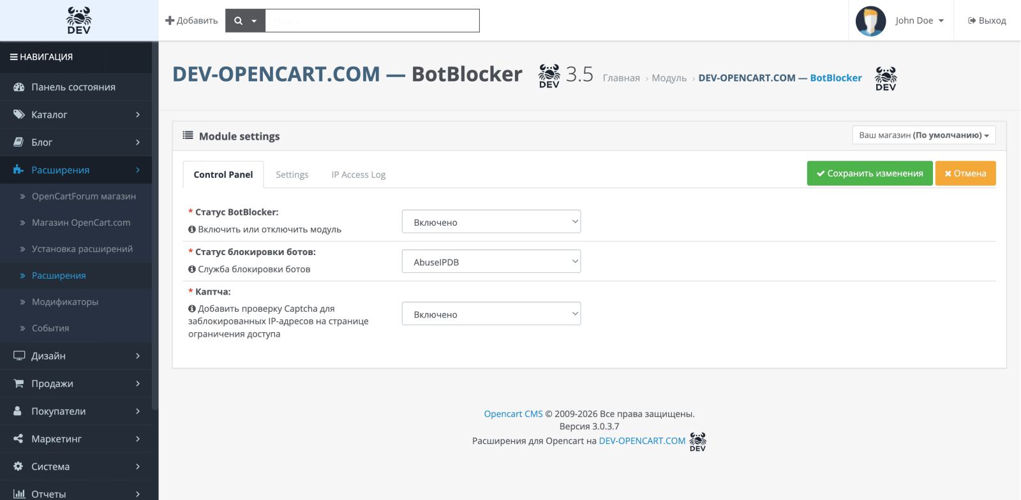1021x500 pixels.
Task: Open the Opencart CMS footer link
Action: coord(513,414)
